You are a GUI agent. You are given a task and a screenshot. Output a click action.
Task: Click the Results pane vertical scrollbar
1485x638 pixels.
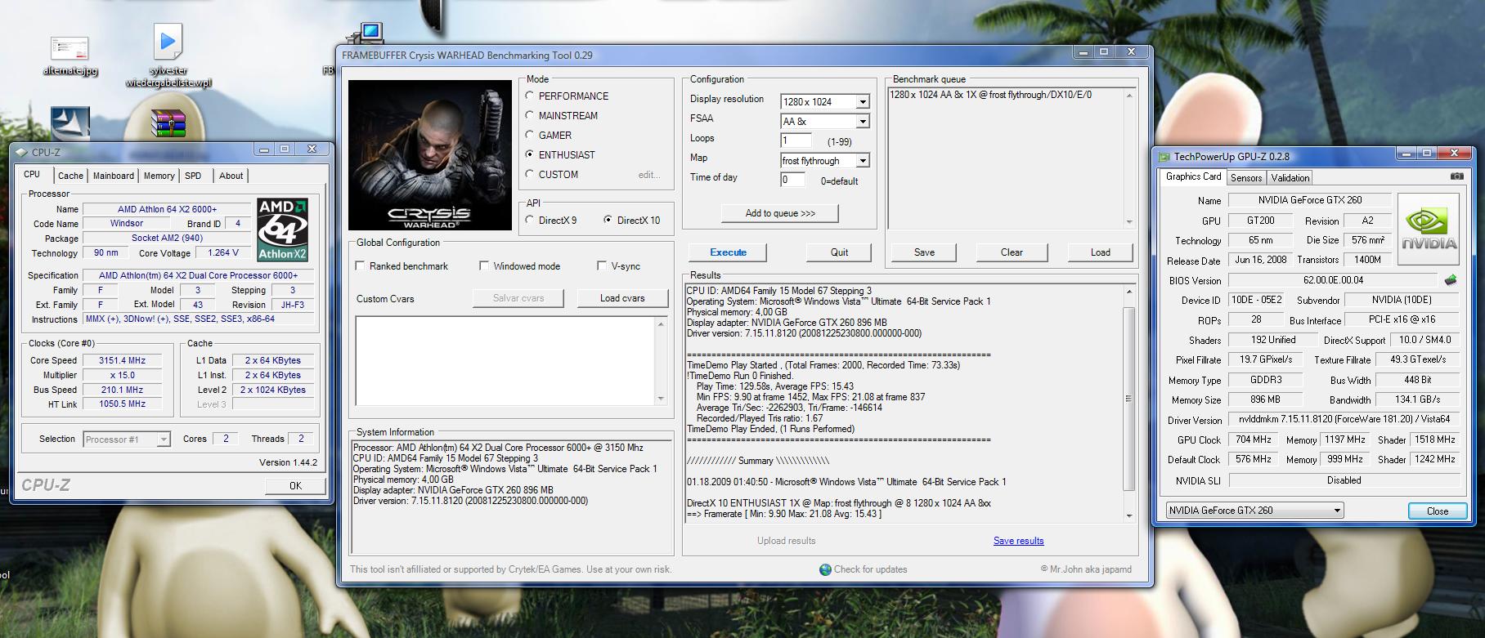pos(1128,399)
